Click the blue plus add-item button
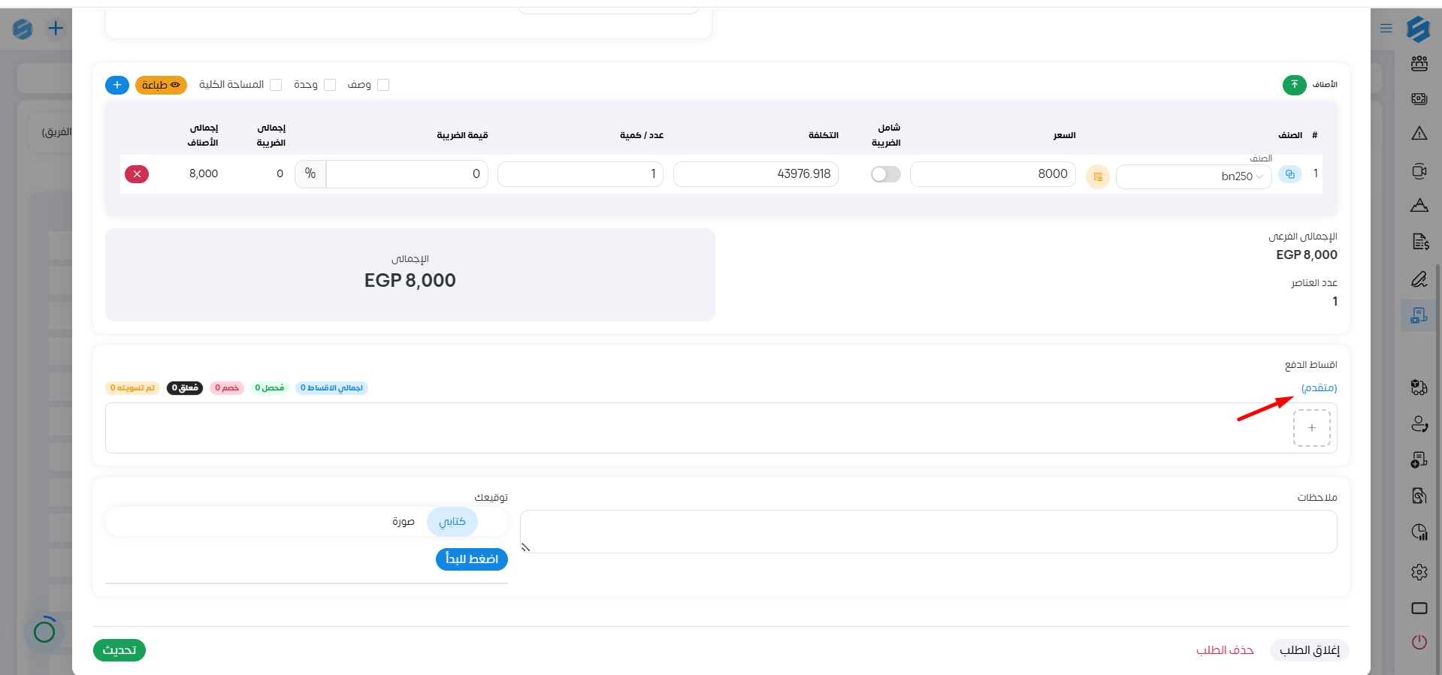The image size is (1442, 675). (x=117, y=85)
